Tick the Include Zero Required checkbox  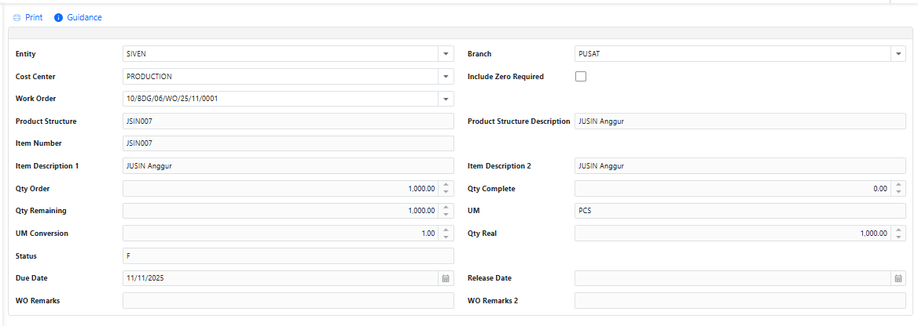581,77
